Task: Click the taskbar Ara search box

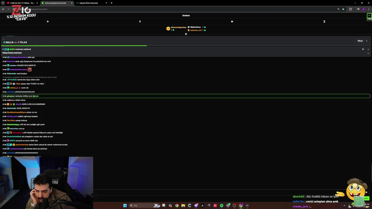Action: tap(144, 206)
